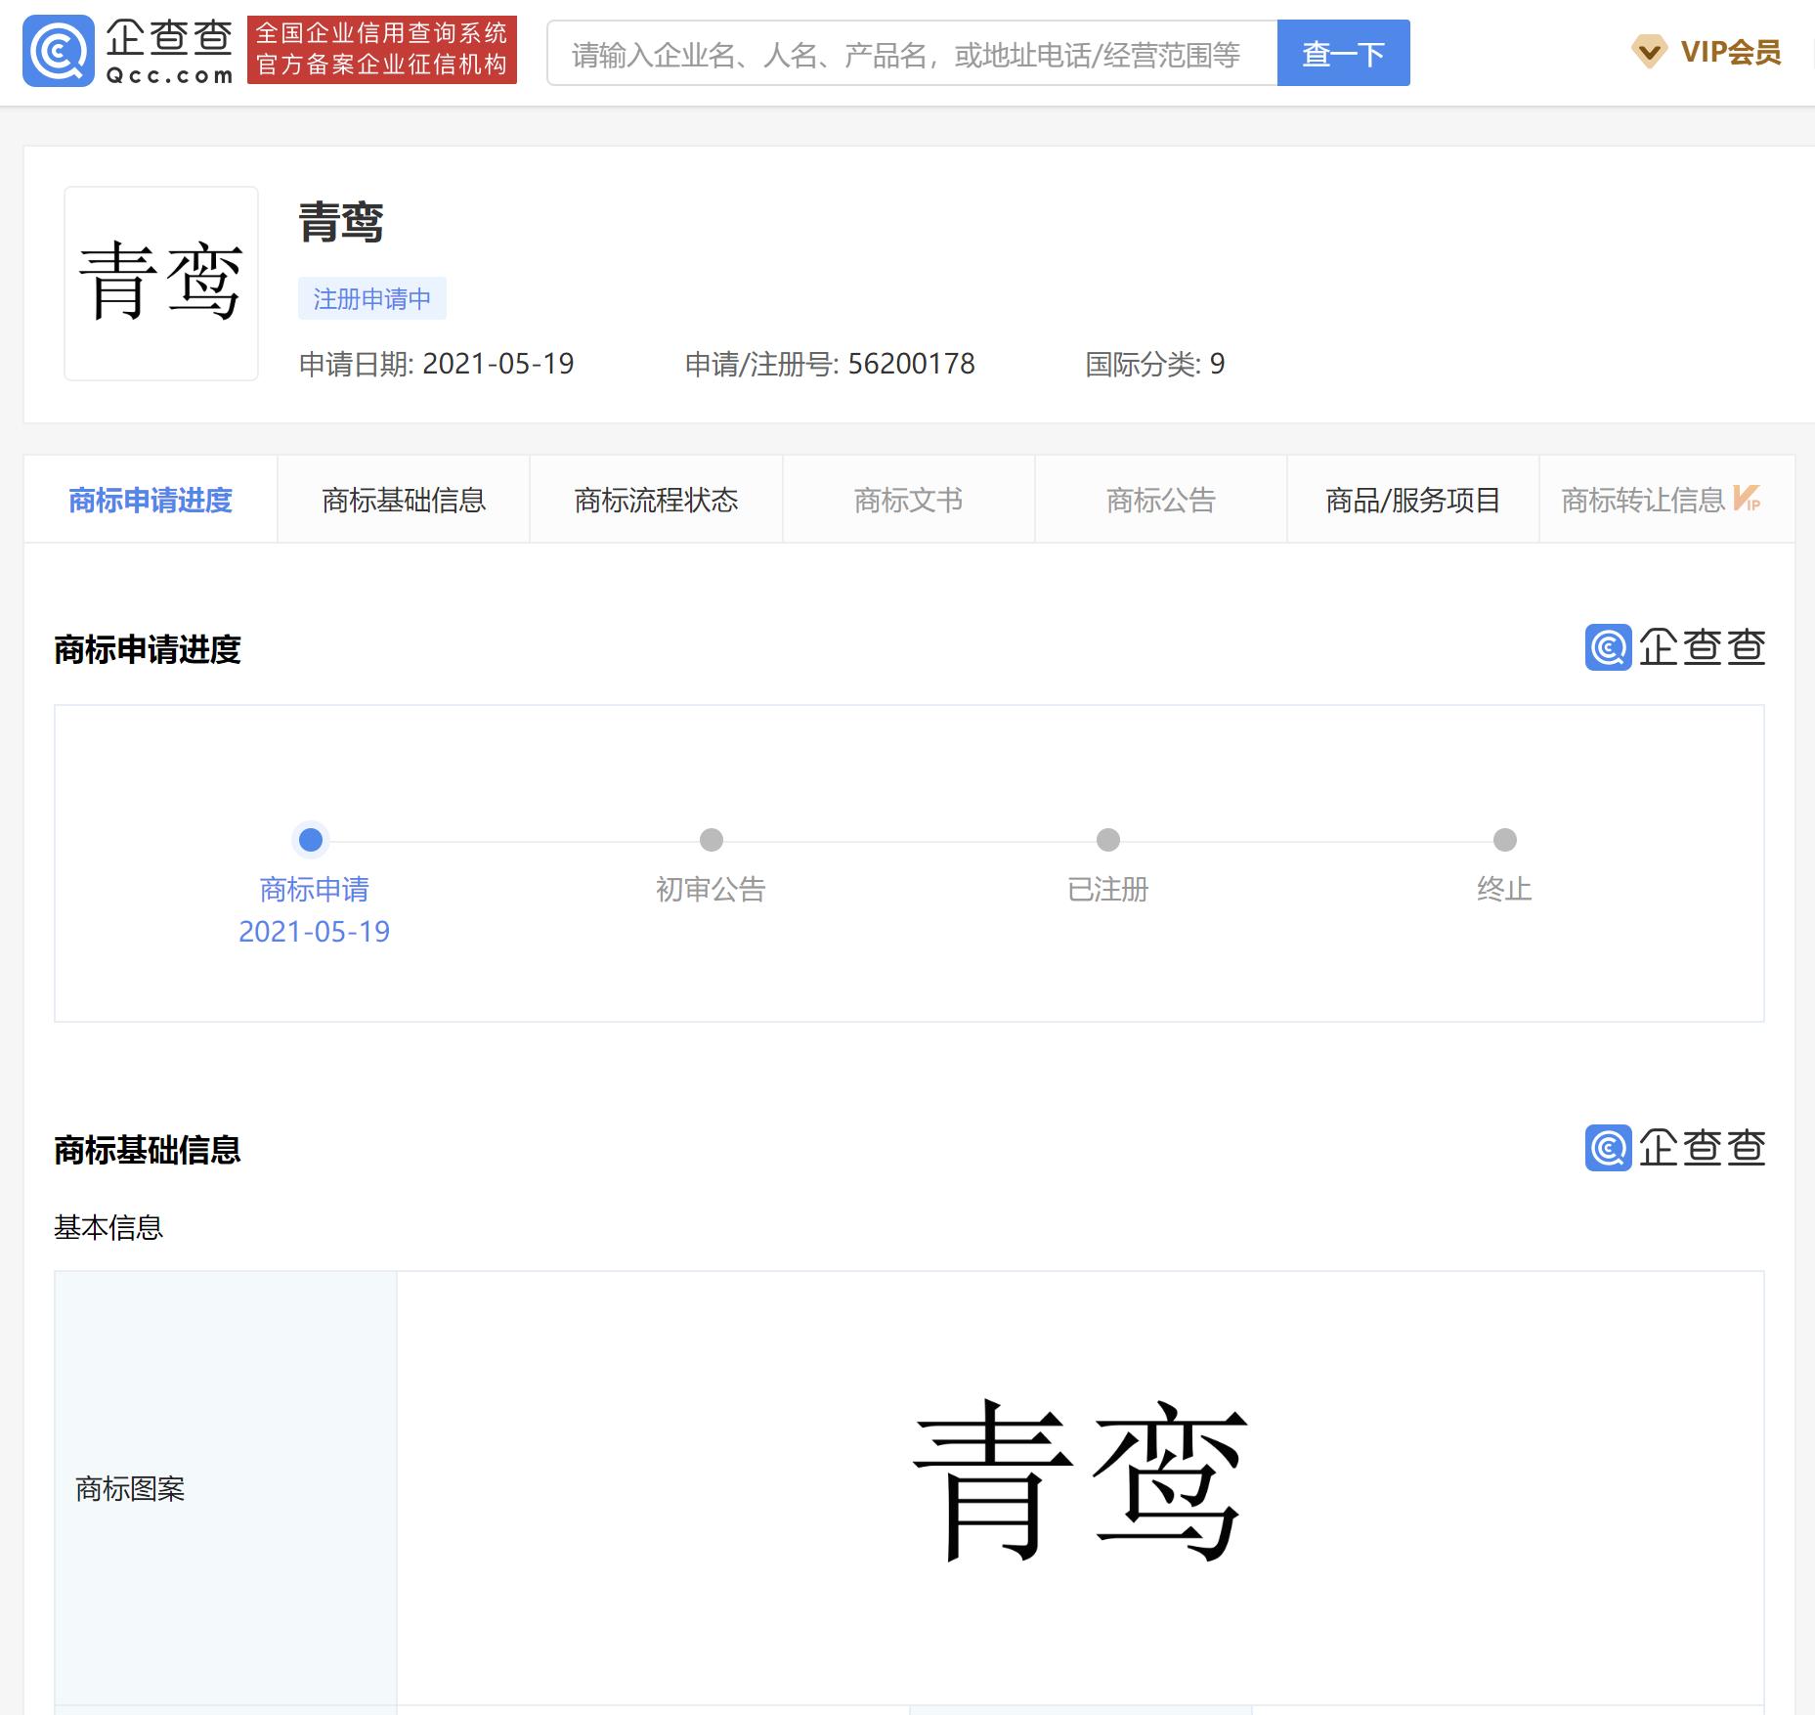This screenshot has height=1715, width=1815.
Task: Open the 商标公告 tab
Action: point(1160,499)
